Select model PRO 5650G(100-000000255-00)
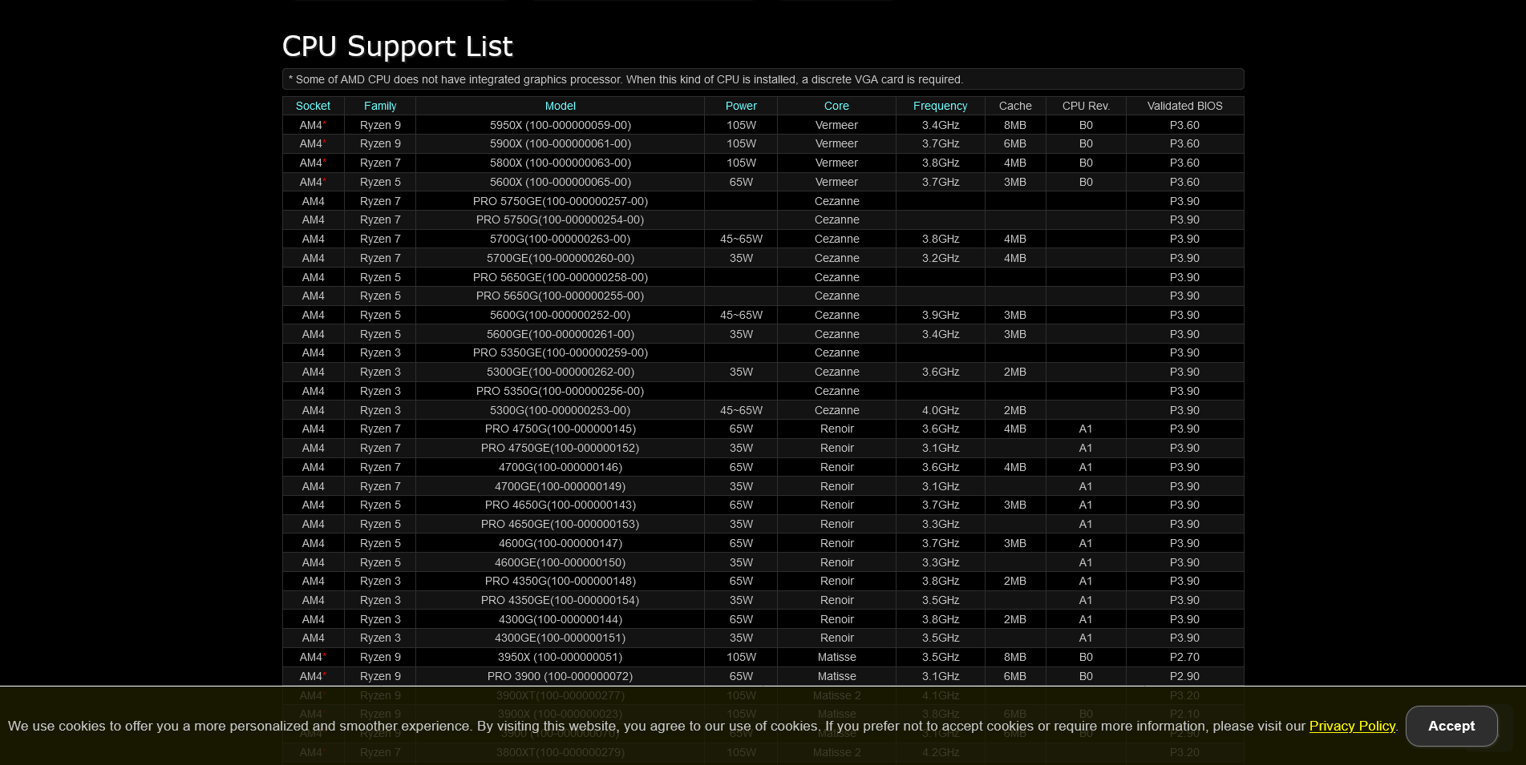 click(561, 296)
